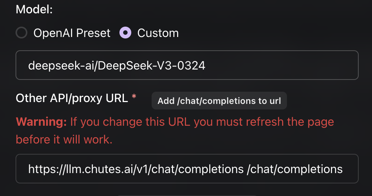Click the "Other API/proxy URL" field label
Image resolution: width=372 pixels, height=196 pixels.
pyautogui.click(x=72, y=98)
